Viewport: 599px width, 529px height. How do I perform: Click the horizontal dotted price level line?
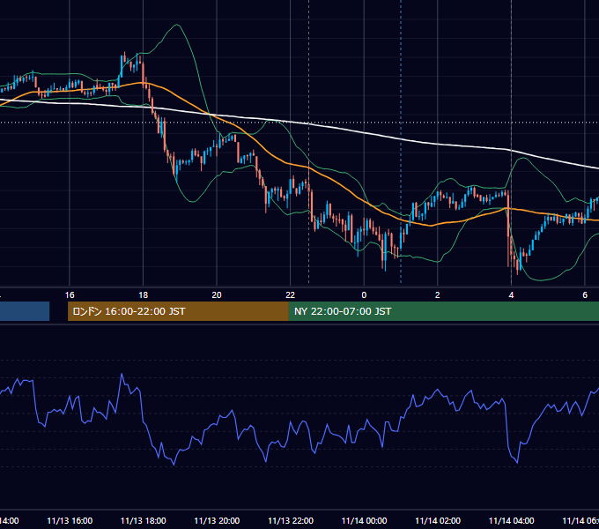[299, 123]
